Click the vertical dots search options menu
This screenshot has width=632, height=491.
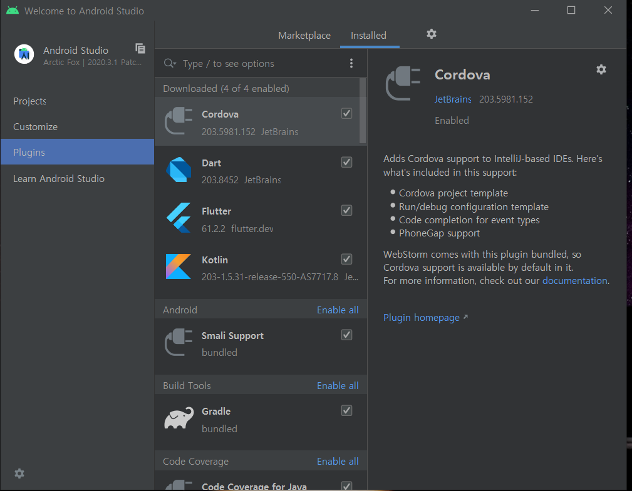coord(351,63)
